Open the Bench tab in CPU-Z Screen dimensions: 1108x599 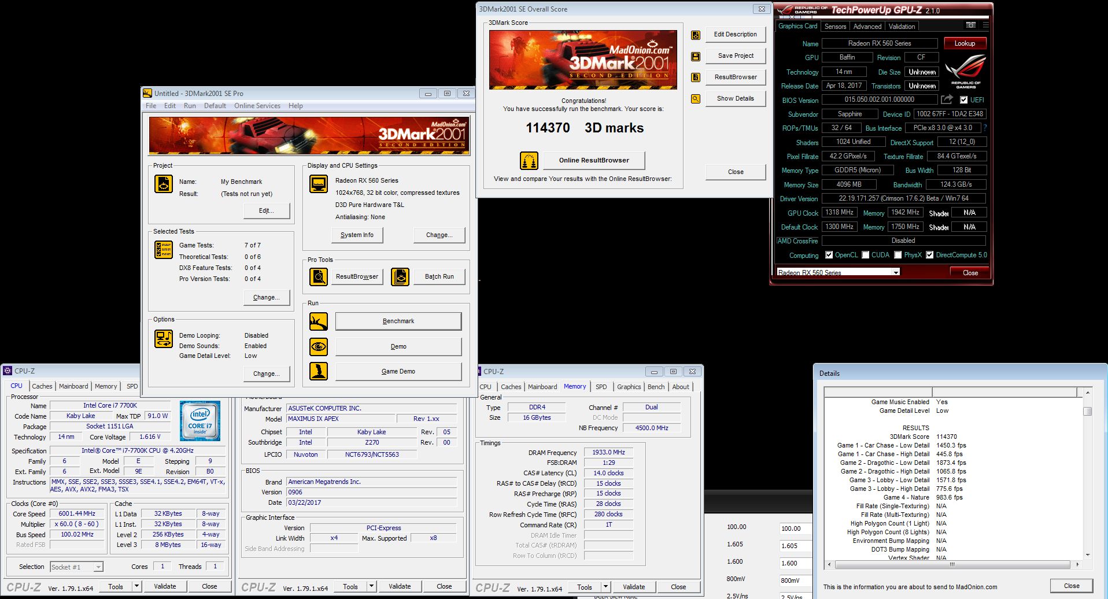[x=656, y=387]
